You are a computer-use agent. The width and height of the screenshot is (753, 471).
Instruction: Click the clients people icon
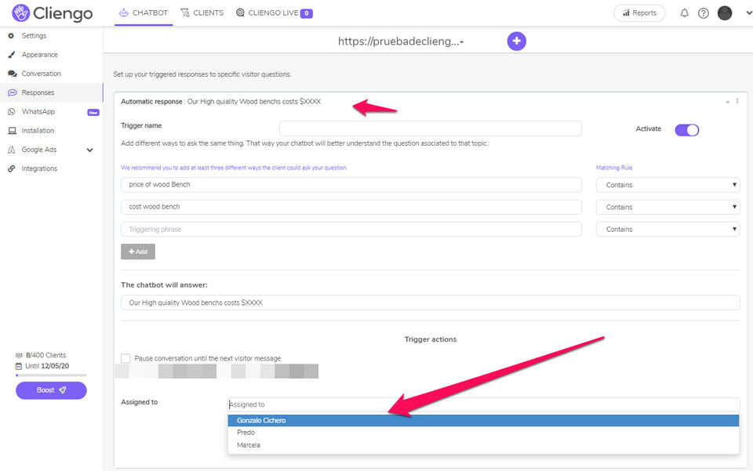(19, 356)
